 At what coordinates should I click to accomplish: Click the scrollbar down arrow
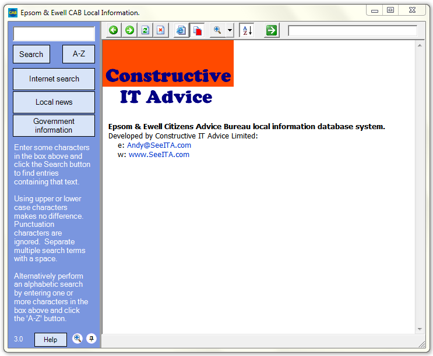tap(420, 329)
